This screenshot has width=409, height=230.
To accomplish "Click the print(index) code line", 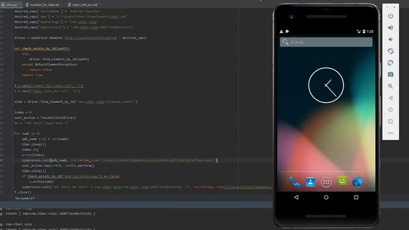I will tap(33, 155).
